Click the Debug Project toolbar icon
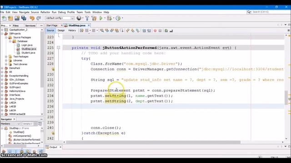The width and height of the screenshot is (291, 163). point(110,18)
